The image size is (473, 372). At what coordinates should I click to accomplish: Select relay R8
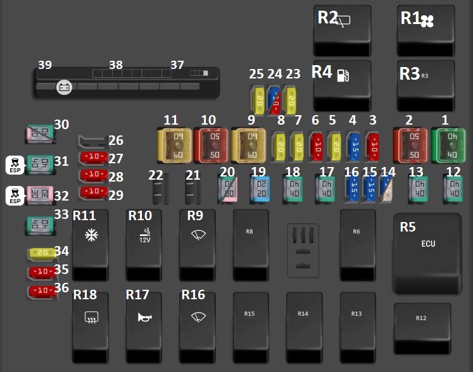251,245
